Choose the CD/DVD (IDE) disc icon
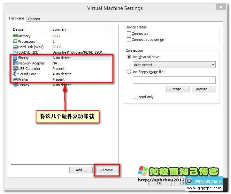The width and height of the screenshot is (231, 194). (15, 52)
